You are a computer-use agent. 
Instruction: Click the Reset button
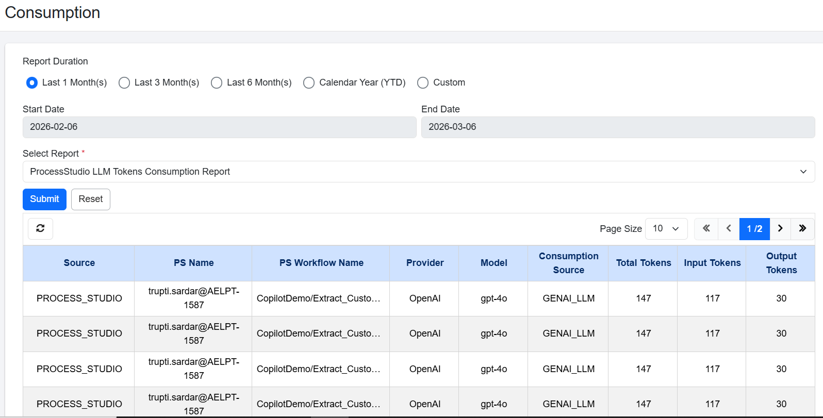[91, 199]
